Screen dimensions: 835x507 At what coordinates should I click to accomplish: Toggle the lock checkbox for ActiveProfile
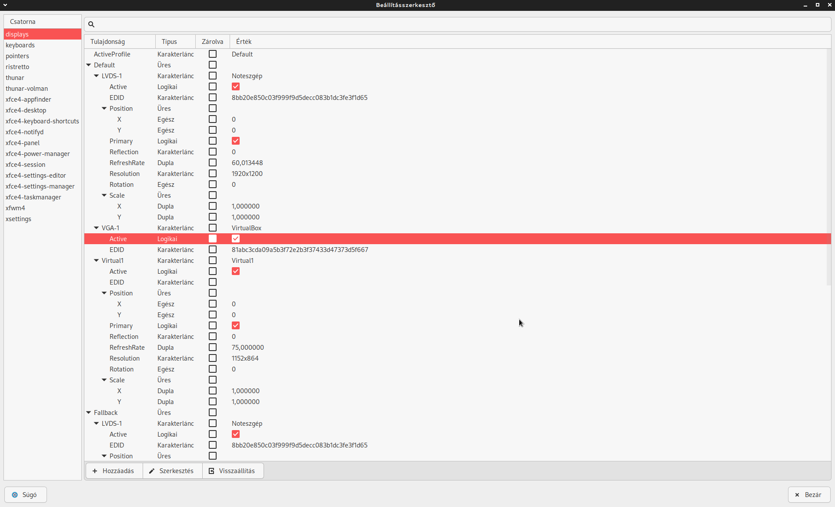tap(213, 54)
